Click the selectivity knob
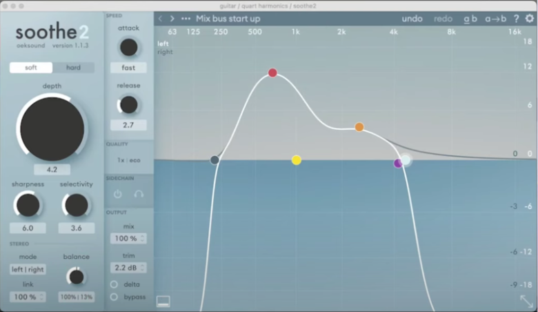Viewport: 538px width, 312px height. 76,205
